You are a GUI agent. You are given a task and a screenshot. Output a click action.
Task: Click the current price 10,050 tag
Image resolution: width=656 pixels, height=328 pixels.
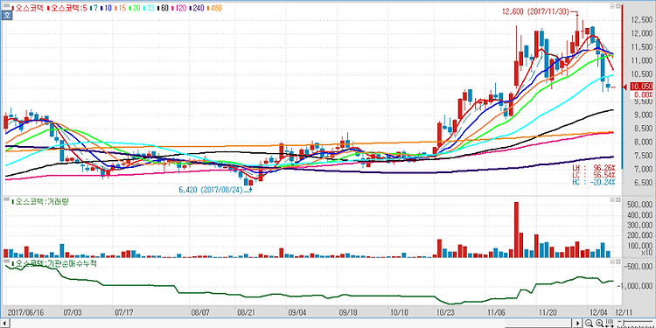641,87
